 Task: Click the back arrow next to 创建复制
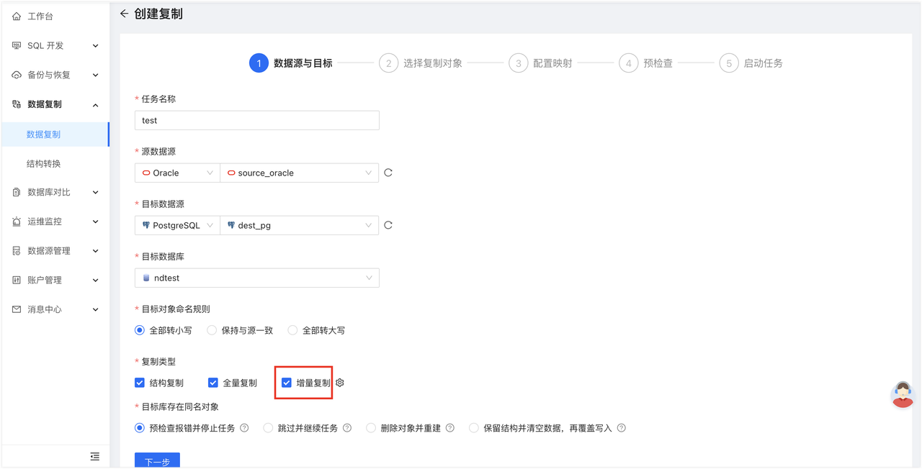[x=124, y=14]
